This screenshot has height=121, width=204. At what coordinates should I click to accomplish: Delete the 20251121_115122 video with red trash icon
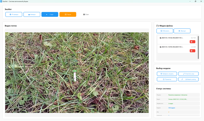[192, 42]
